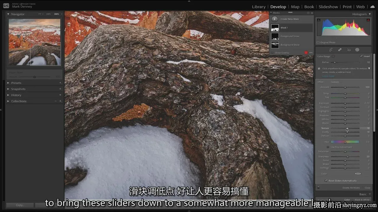Open the masks overlay options ellipsis menu
The height and width of the screenshot is (212, 378).
[x=311, y=53]
